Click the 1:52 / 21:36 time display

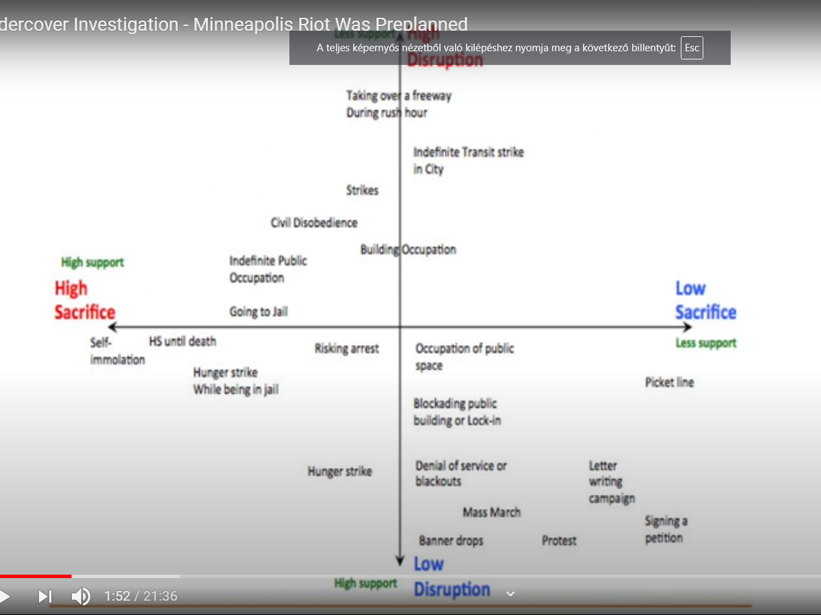pos(140,596)
